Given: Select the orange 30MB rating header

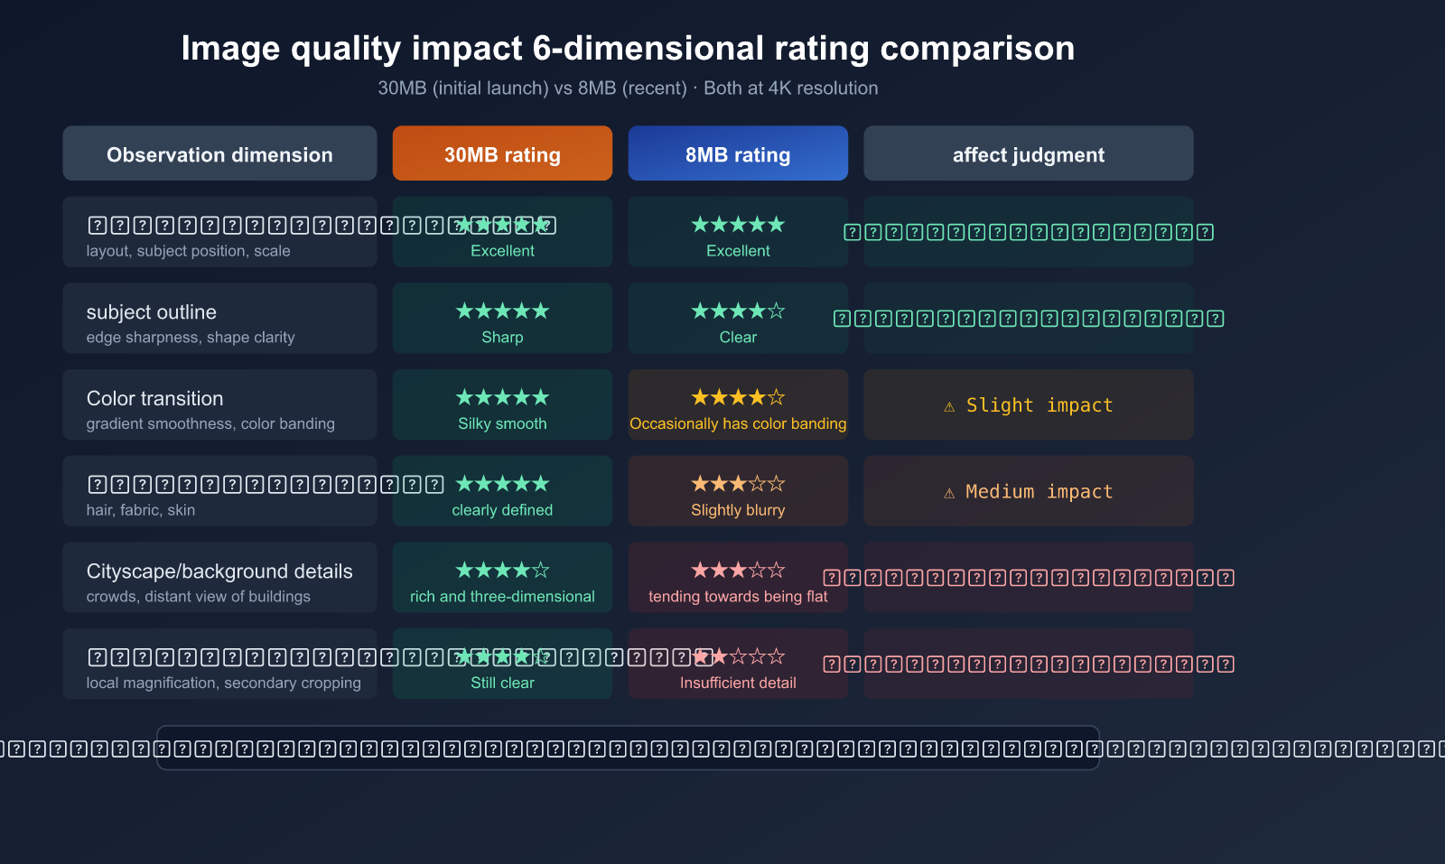Looking at the screenshot, I should pos(502,153).
